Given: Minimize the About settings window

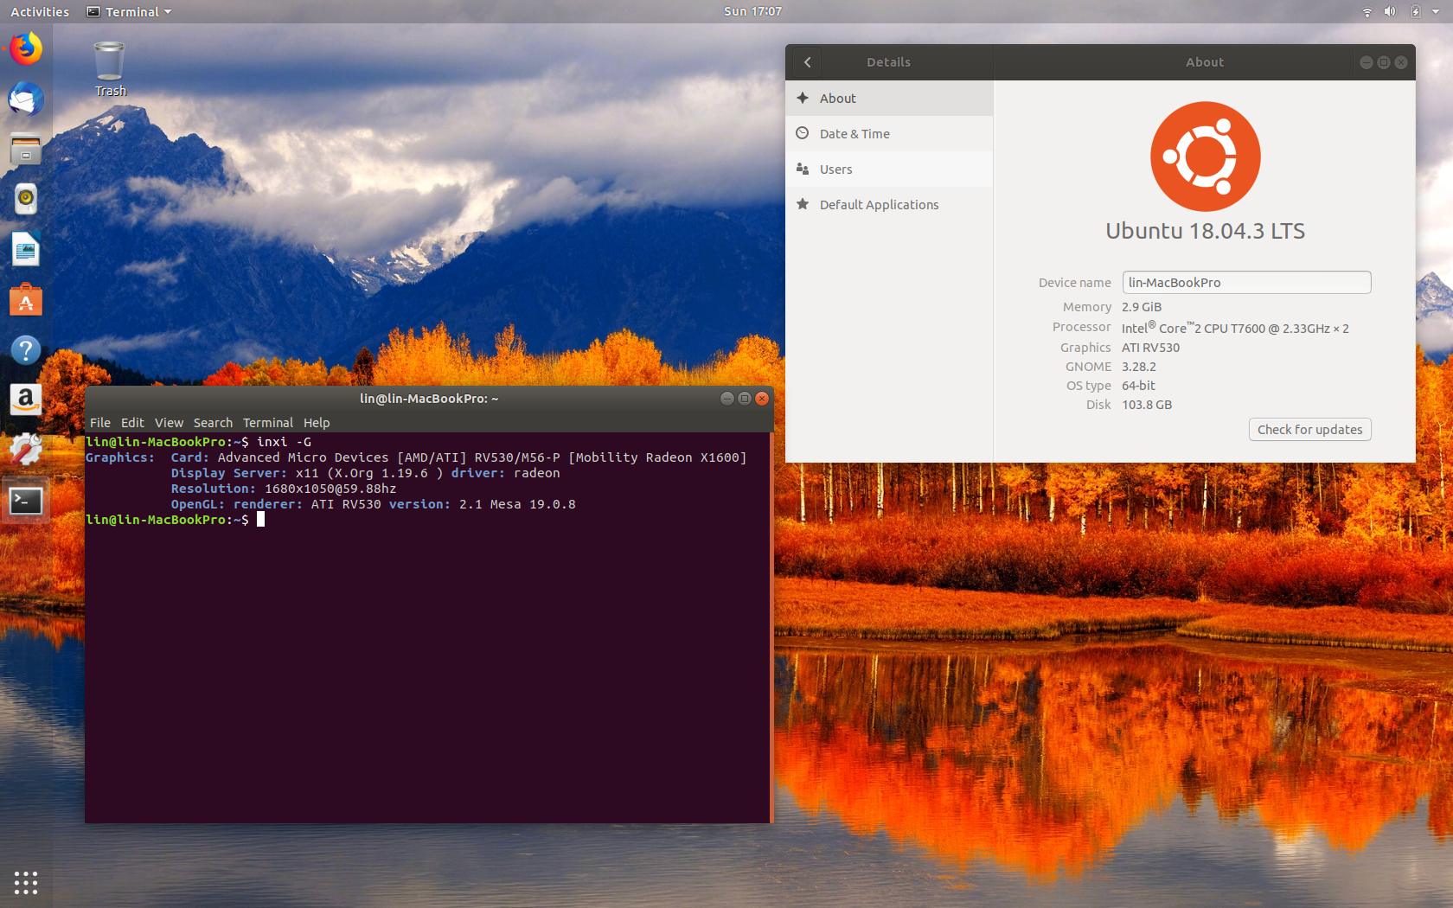Looking at the screenshot, I should pos(1367,62).
